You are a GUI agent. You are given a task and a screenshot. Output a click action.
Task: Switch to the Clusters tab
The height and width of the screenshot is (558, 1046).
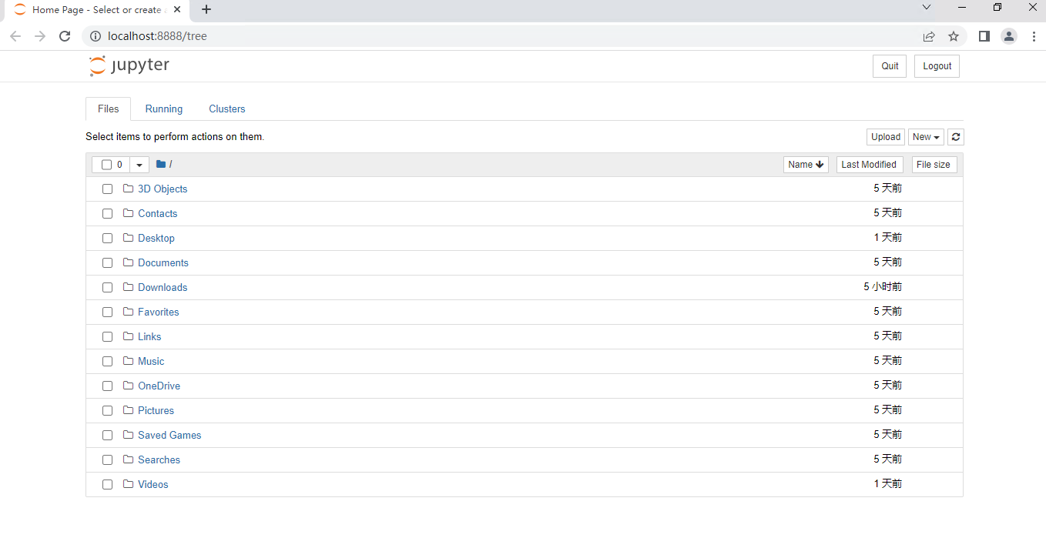(227, 109)
